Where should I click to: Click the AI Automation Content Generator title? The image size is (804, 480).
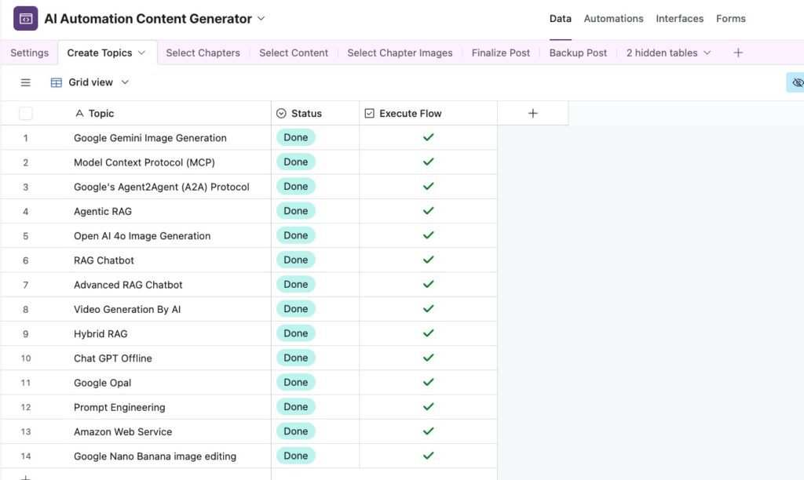point(148,19)
